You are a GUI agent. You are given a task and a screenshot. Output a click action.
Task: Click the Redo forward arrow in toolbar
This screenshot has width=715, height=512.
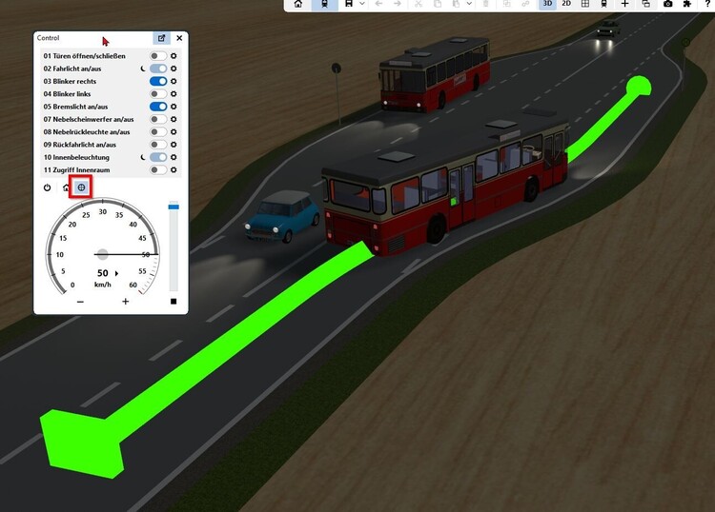[x=398, y=4]
